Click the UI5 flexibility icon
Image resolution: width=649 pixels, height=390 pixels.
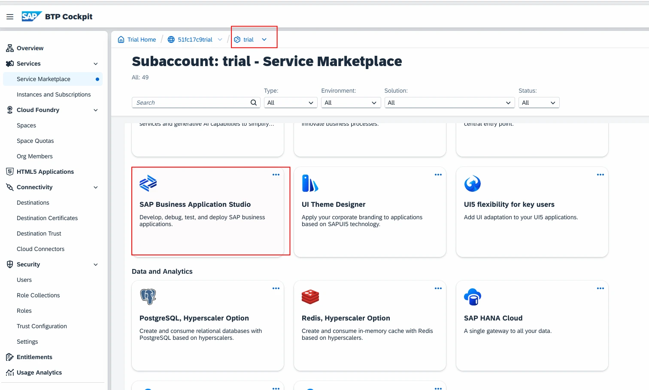[x=473, y=183]
